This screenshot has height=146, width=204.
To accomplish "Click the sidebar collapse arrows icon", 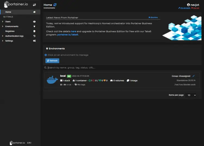I will (35, 5).
